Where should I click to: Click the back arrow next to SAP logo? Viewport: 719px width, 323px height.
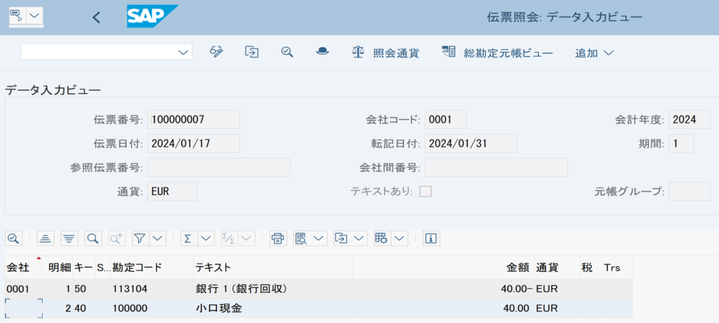(x=95, y=18)
